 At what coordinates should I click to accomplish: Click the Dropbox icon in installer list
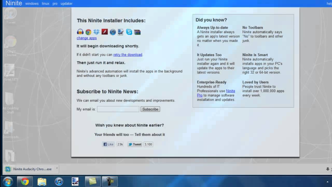(x=96, y=32)
